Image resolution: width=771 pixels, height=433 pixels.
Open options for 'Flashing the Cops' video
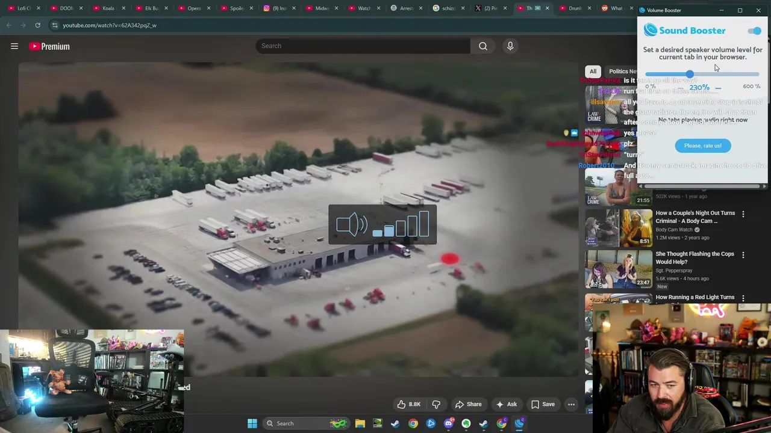[743, 255]
